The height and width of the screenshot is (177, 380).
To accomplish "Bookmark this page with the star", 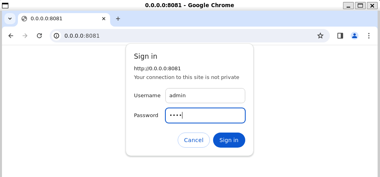I will tap(320, 36).
